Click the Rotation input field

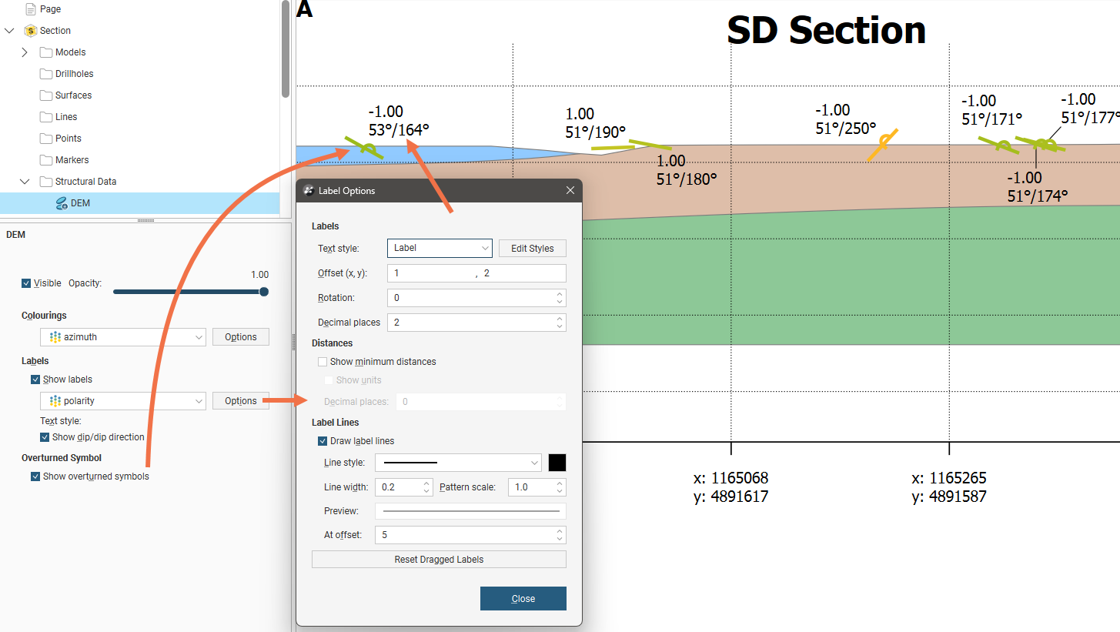[470, 298]
